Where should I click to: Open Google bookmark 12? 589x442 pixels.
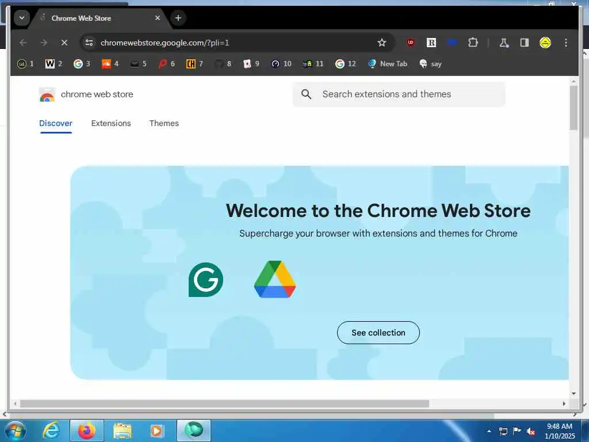[346, 64]
